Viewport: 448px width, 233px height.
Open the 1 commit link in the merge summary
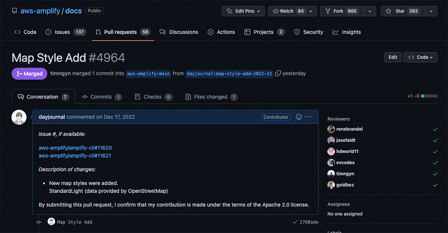[x=103, y=73]
